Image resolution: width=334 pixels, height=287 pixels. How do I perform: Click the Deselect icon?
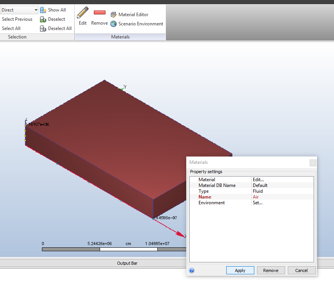tap(43, 19)
